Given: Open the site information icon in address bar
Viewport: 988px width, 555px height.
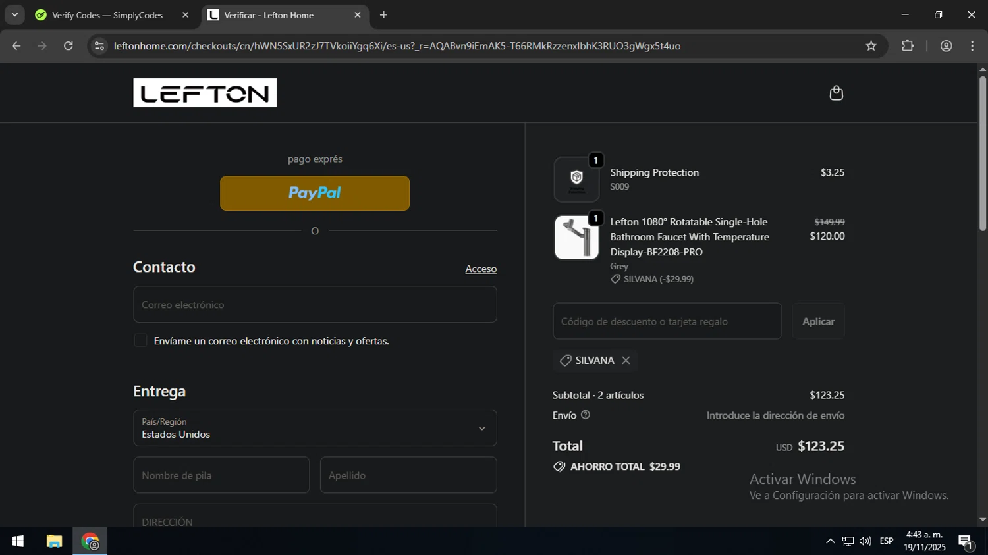Looking at the screenshot, I should [99, 45].
